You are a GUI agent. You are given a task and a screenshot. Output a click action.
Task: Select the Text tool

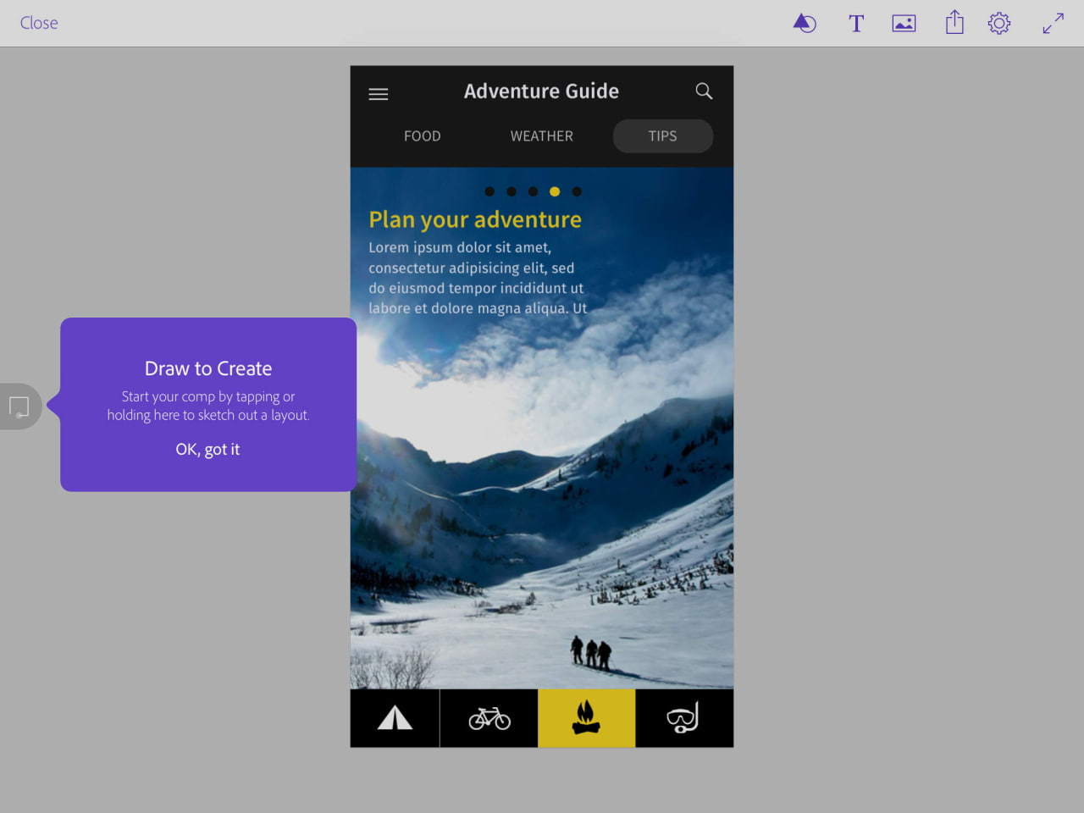[856, 23]
